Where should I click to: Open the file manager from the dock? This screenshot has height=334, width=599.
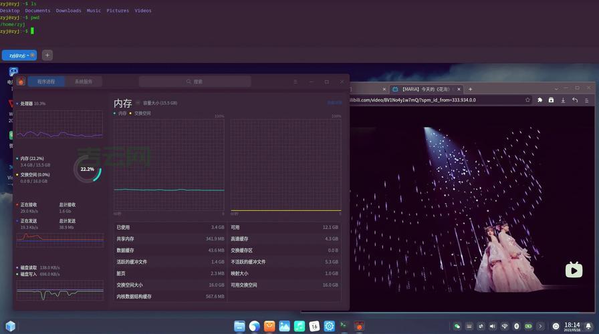pos(239,326)
